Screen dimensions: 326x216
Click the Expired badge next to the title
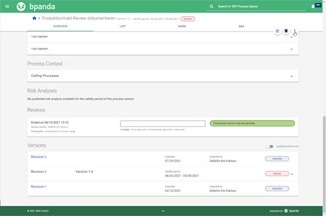(187, 19)
